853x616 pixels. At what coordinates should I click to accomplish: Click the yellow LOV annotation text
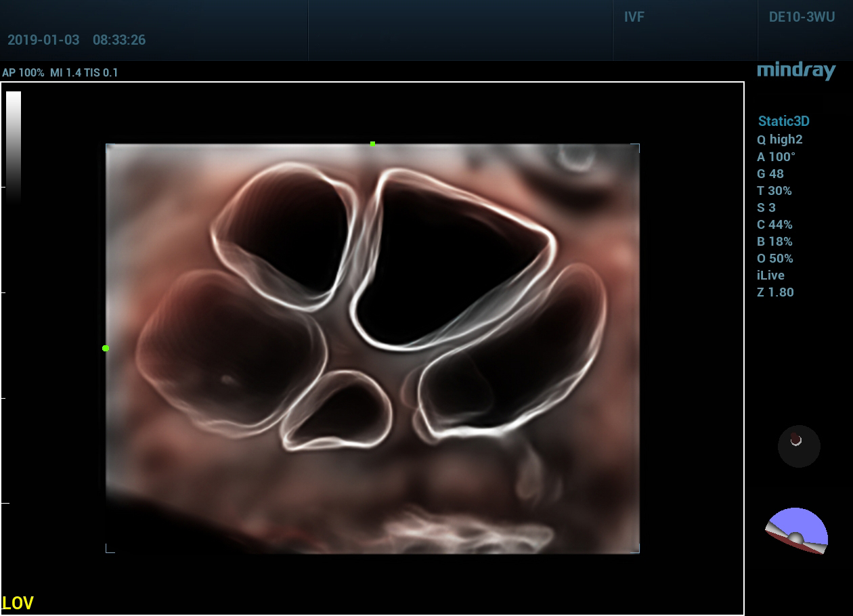[18, 603]
